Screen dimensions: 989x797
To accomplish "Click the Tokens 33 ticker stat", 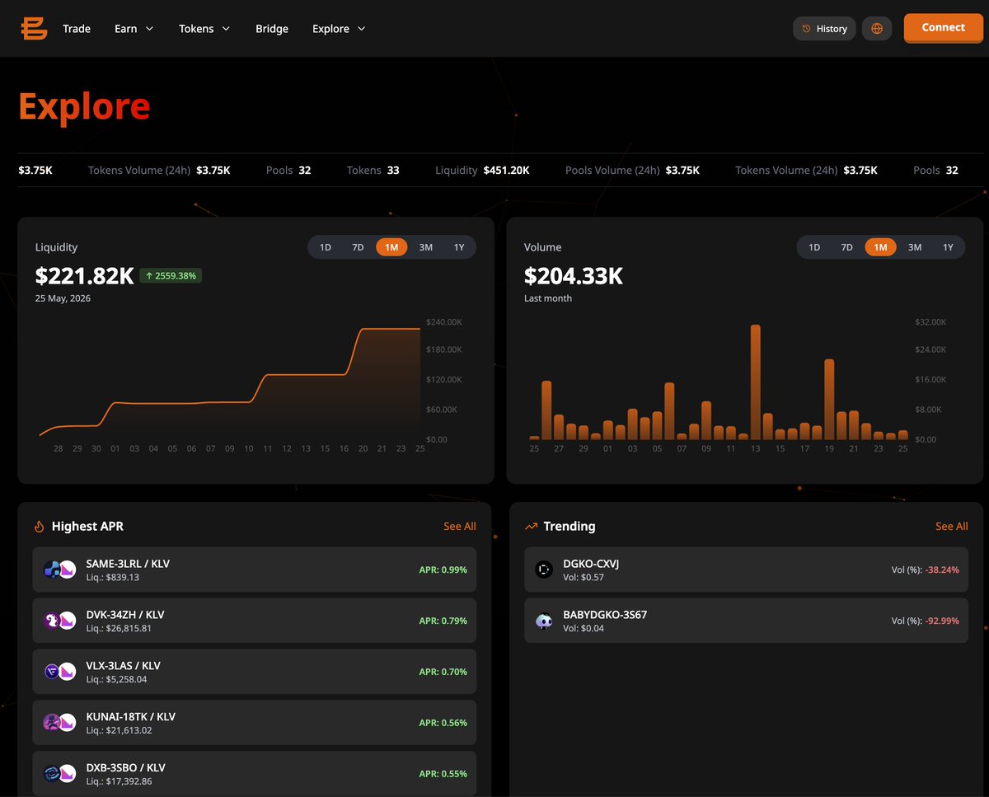I will pyautogui.click(x=373, y=171).
